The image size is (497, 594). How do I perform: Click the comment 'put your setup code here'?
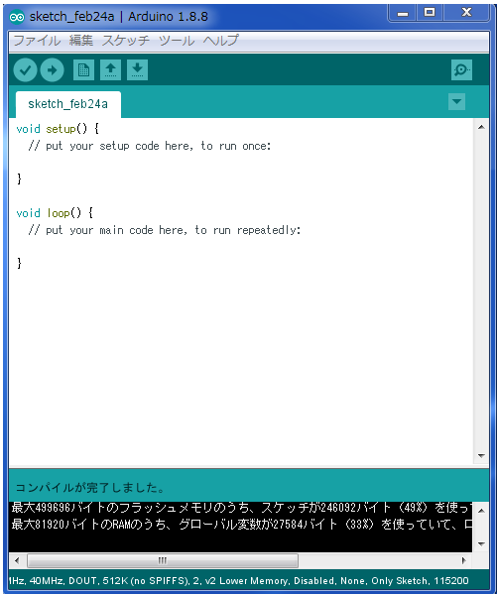coord(119,146)
